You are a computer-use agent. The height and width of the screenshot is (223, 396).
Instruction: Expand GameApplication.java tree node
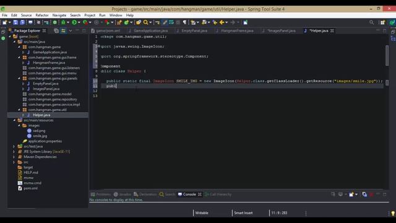(x=24, y=52)
